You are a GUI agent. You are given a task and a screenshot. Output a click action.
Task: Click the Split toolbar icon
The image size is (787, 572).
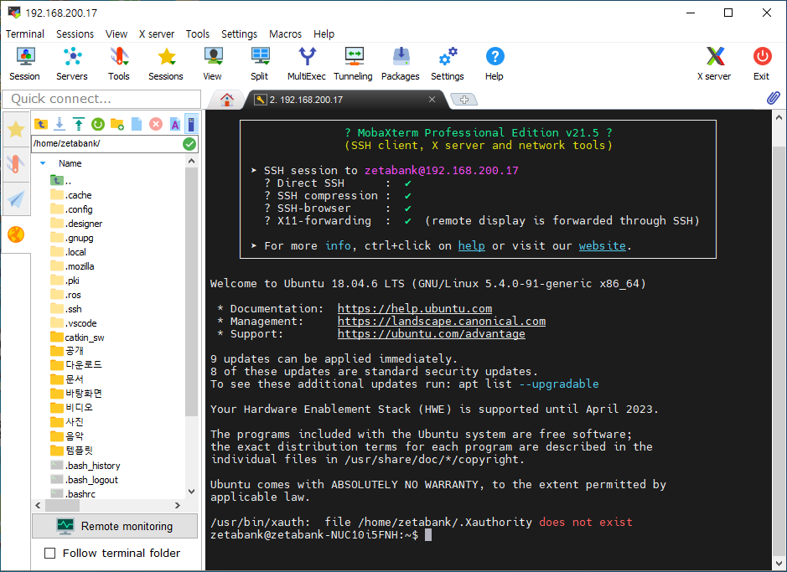260,64
